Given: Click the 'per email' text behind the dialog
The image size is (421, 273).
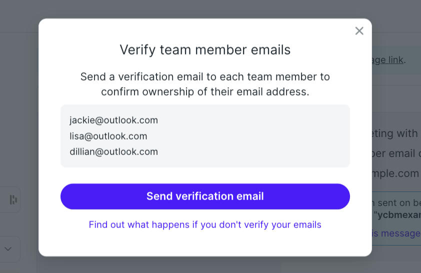Looking at the screenshot, I should click(393, 153).
